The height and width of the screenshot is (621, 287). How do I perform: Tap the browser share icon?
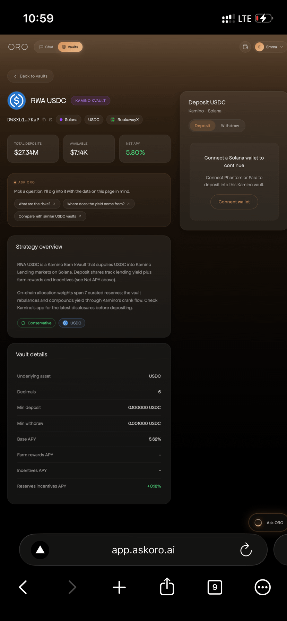(x=167, y=587)
